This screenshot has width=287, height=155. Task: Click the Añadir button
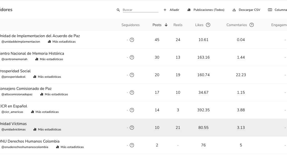[x=171, y=10]
